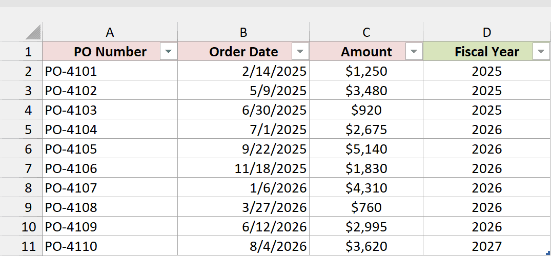551x256 pixels.
Task: Open the Amount filter dropdown
Action: (414, 52)
